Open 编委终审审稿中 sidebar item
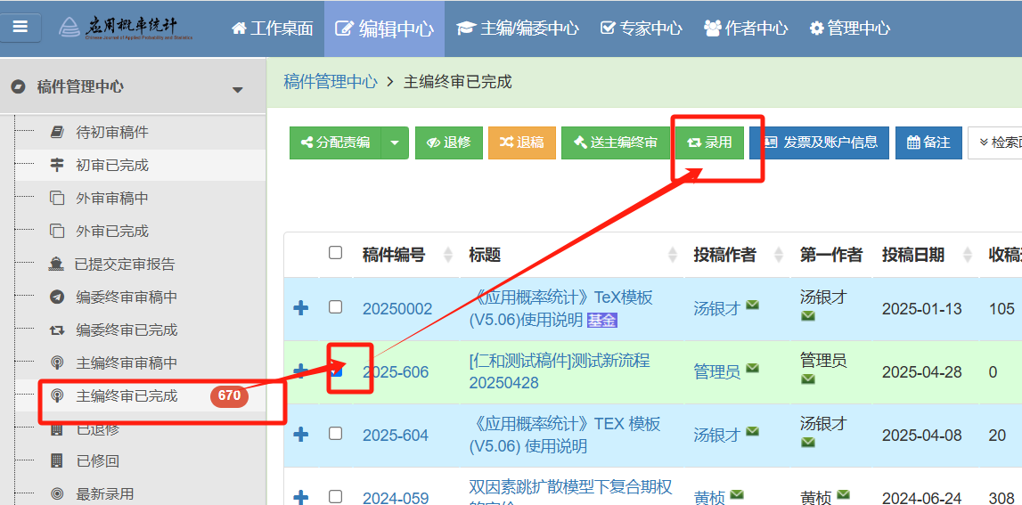Viewport: 1022px width, 505px height. (x=127, y=297)
